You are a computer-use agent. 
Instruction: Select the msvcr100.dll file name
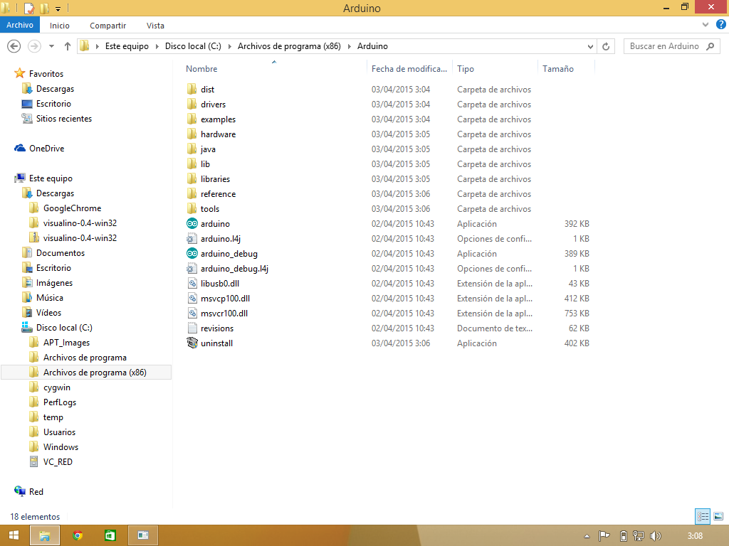(x=224, y=314)
